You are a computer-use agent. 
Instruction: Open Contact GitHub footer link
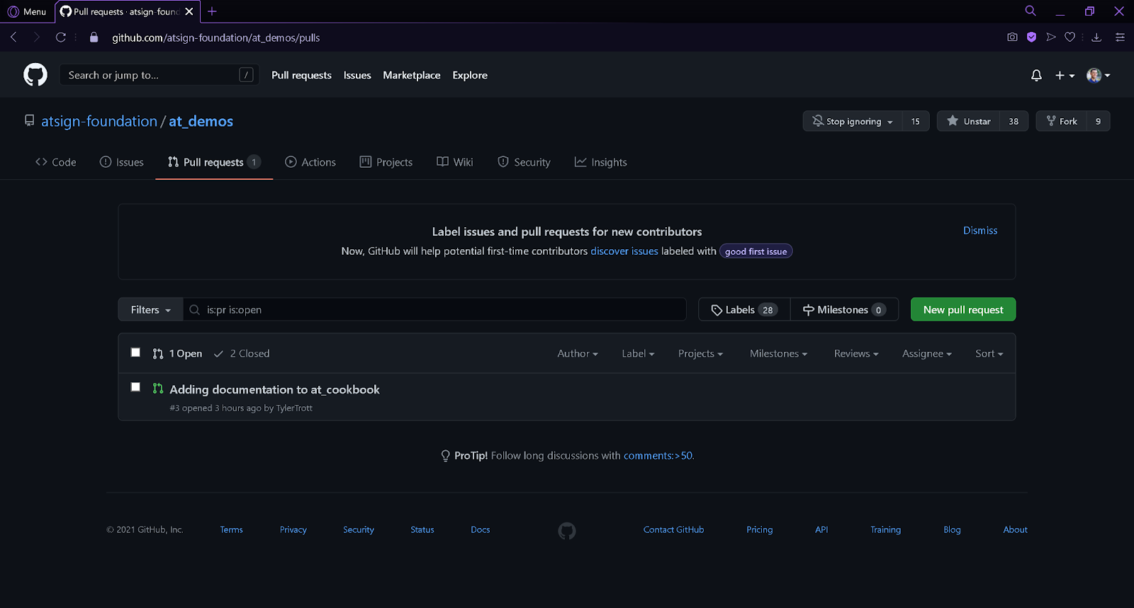pos(673,529)
